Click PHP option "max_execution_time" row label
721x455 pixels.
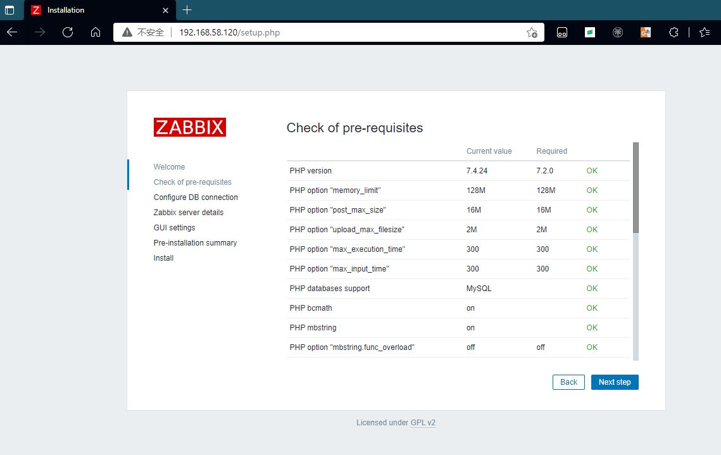tap(347, 249)
